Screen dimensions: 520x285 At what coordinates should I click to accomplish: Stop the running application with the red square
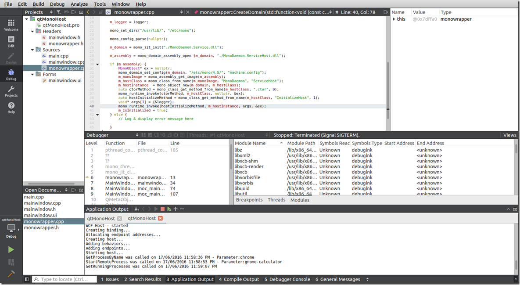(162, 209)
